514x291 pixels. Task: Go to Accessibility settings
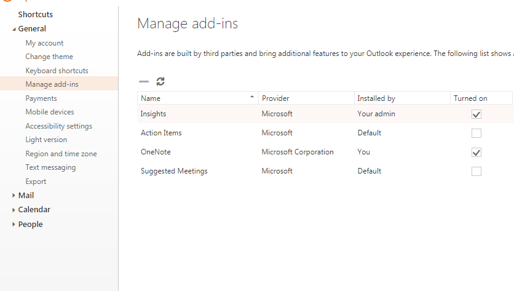click(x=59, y=126)
